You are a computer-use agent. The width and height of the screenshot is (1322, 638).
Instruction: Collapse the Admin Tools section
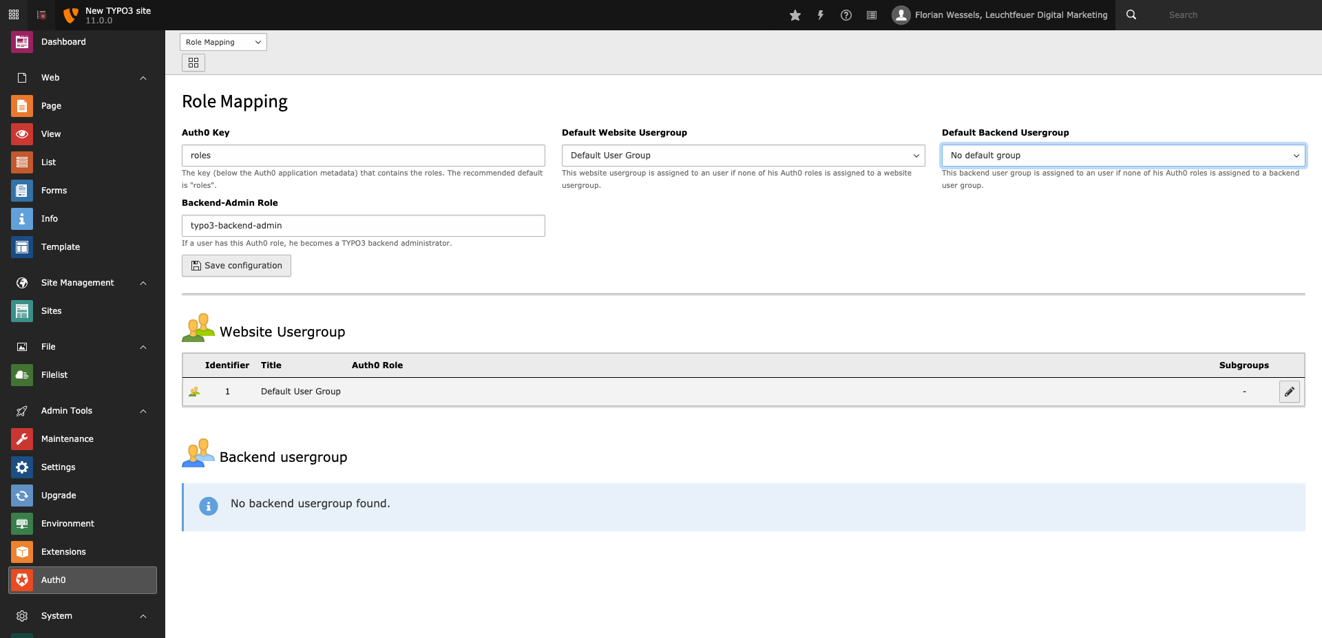143,410
